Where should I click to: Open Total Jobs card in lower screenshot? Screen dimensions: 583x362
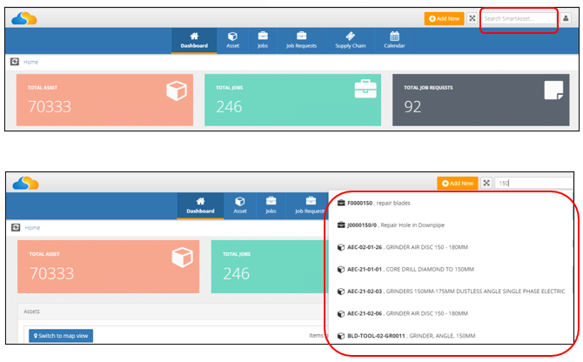(270, 266)
